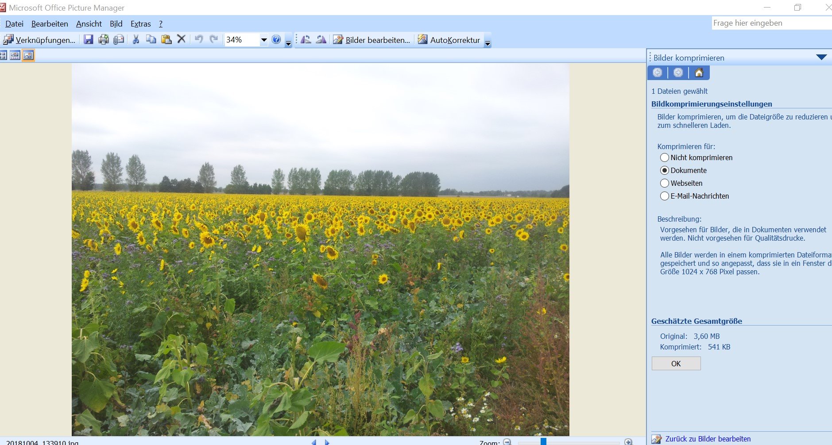
Task: Expand the Bilder komprimieren pane menu
Action: tap(821, 58)
